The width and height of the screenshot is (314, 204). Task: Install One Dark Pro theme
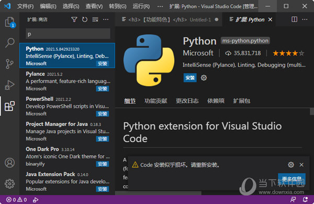tap(103, 164)
